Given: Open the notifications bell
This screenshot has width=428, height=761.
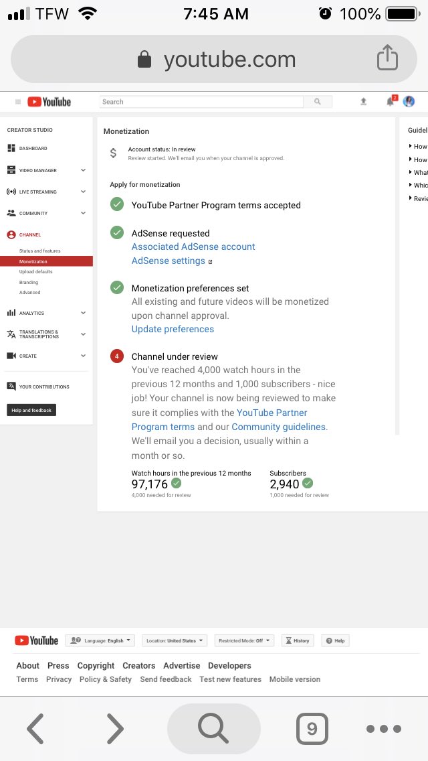Looking at the screenshot, I should coord(390,101).
